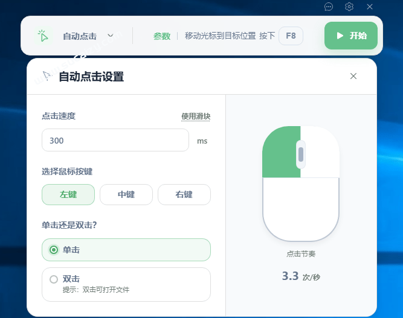Switch to slider via 使用滑块 link
The image size is (403, 318).
click(196, 116)
